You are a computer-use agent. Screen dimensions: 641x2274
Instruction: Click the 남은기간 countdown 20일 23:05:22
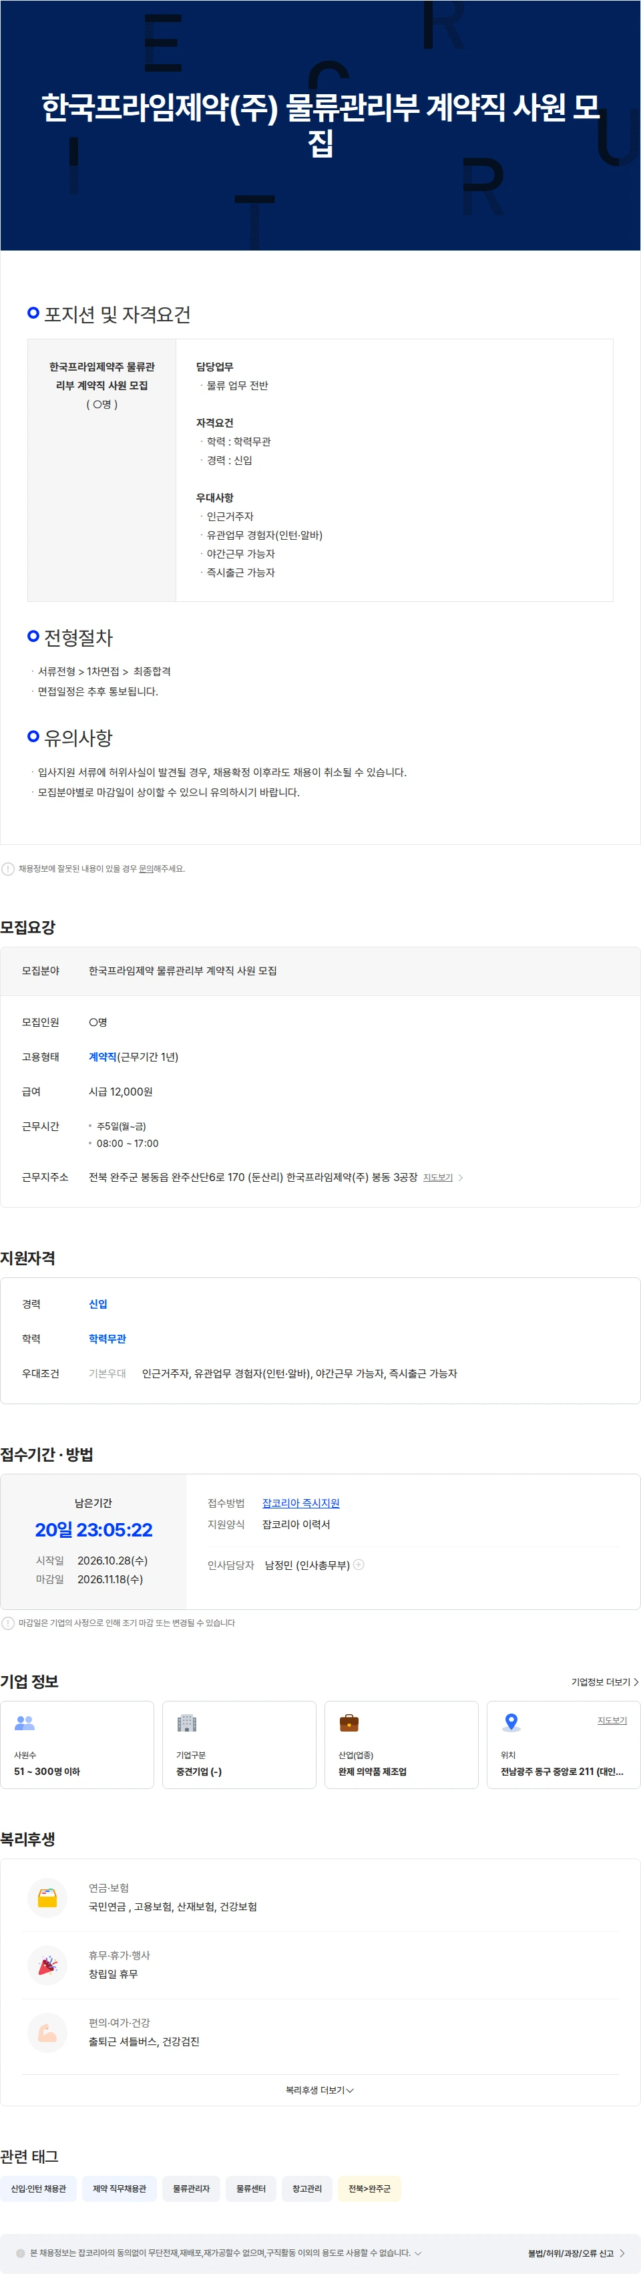tap(93, 1529)
